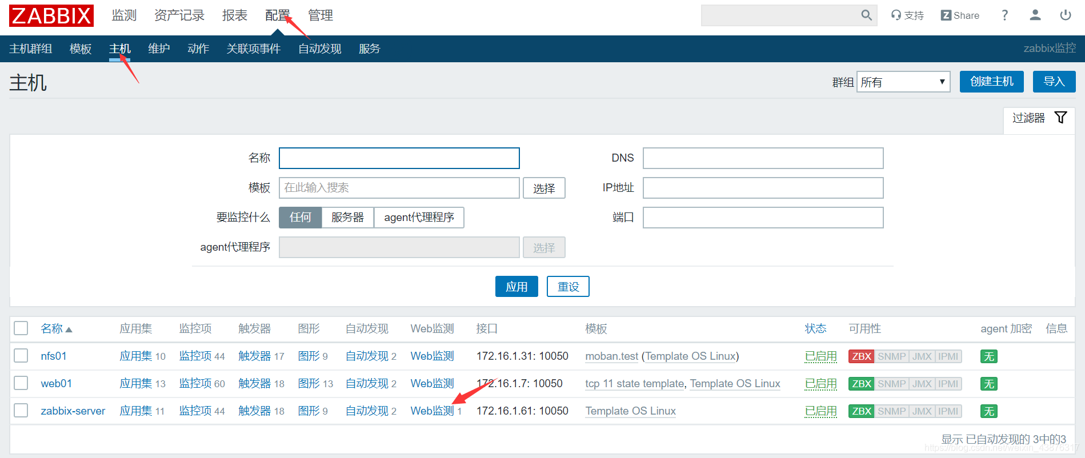
Task: Click the encryption badge for nfs01
Action: click(989, 356)
